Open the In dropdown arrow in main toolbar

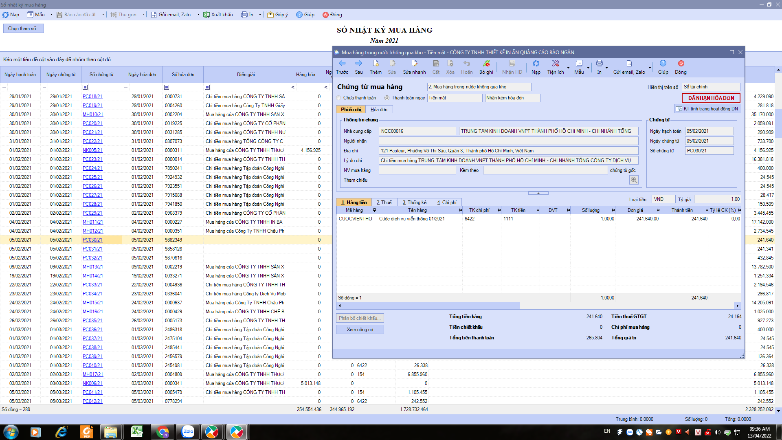tap(260, 15)
